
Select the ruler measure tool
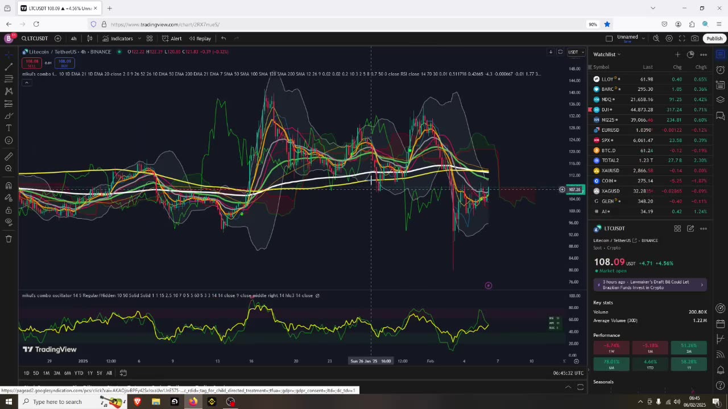(x=9, y=156)
